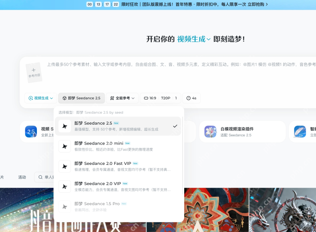316x232 pixels.
Task: Switch to the 活动 tab
Action: [22, 177]
